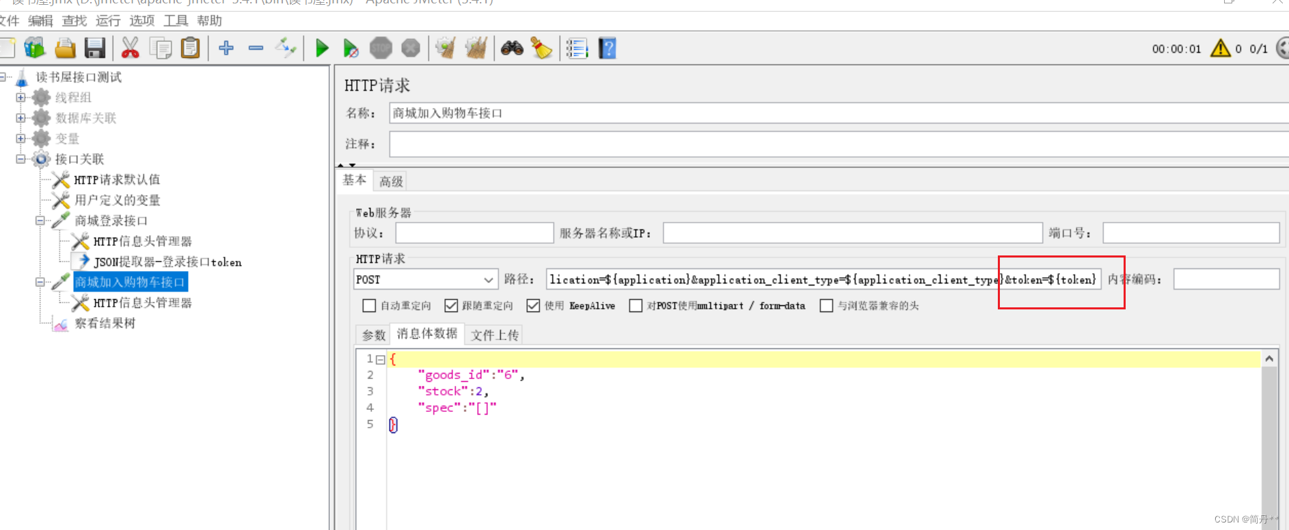Click the 服务器名称或IP input field
This screenshot has width=1289, height=530.
[852, 233]
